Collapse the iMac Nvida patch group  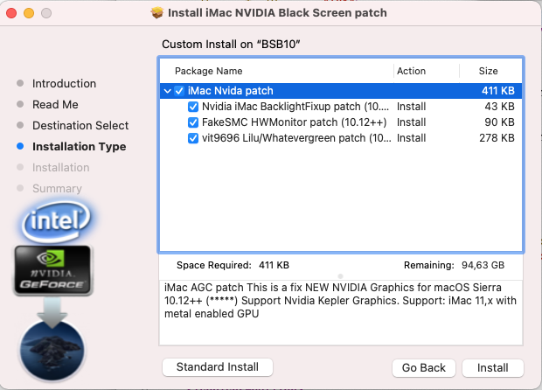pyautogui.click(x=167, y=91)
